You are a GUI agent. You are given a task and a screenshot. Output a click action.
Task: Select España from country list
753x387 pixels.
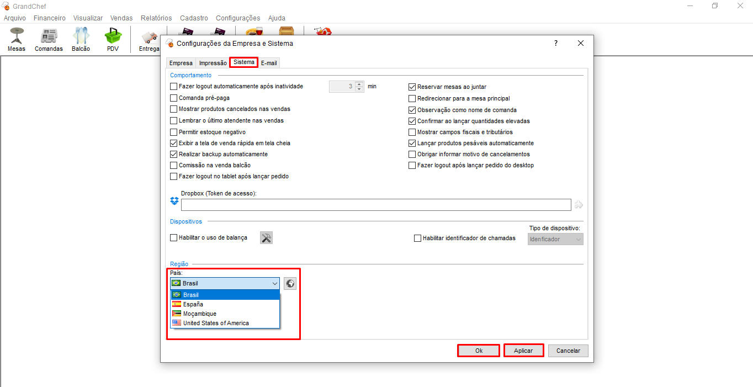193,304
